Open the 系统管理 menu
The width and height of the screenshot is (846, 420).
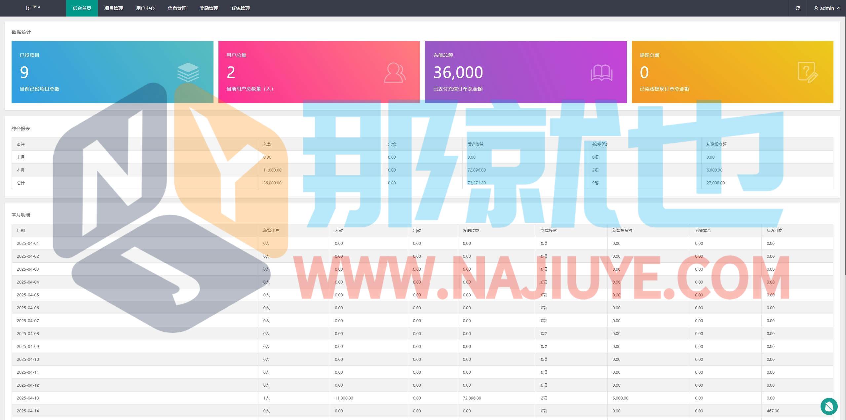(240, 8)
